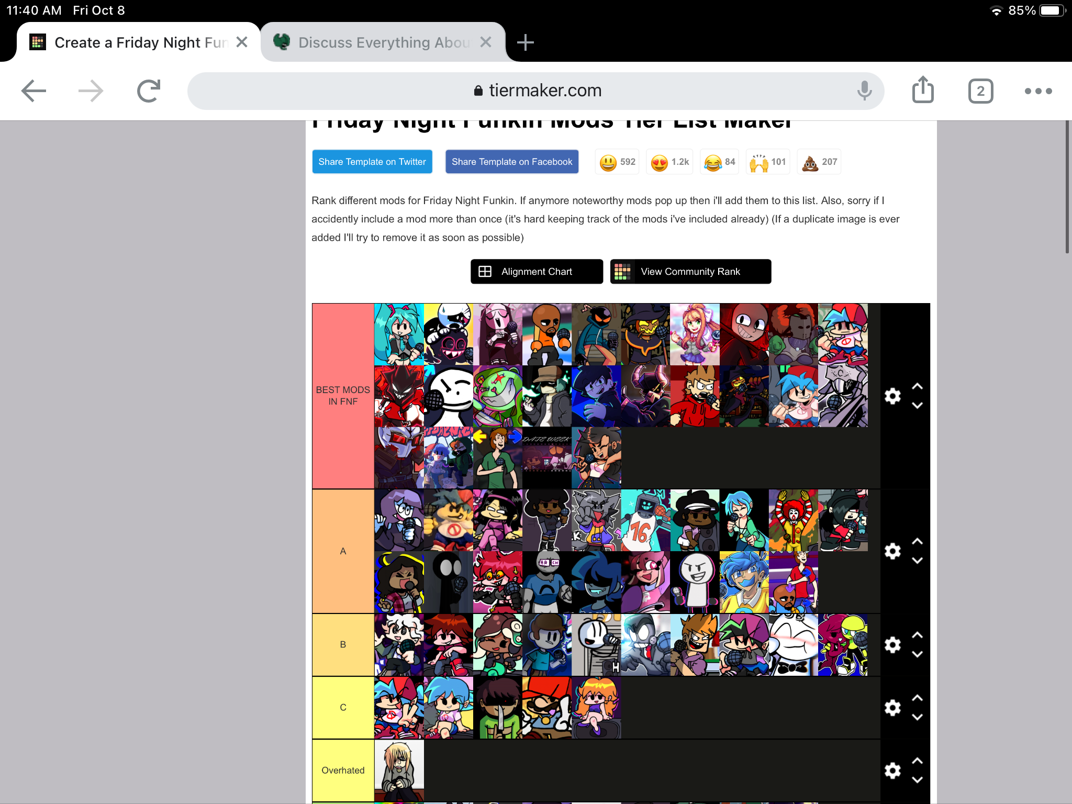
Task: React with the raised hands emoji 101
Action: [x=767, y=162]
